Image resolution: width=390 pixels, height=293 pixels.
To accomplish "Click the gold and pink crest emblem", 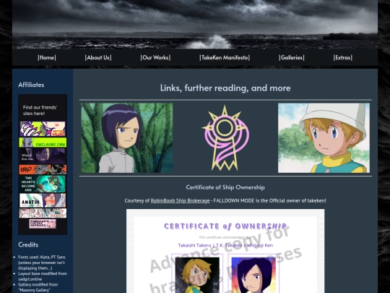I will (225, 137).
